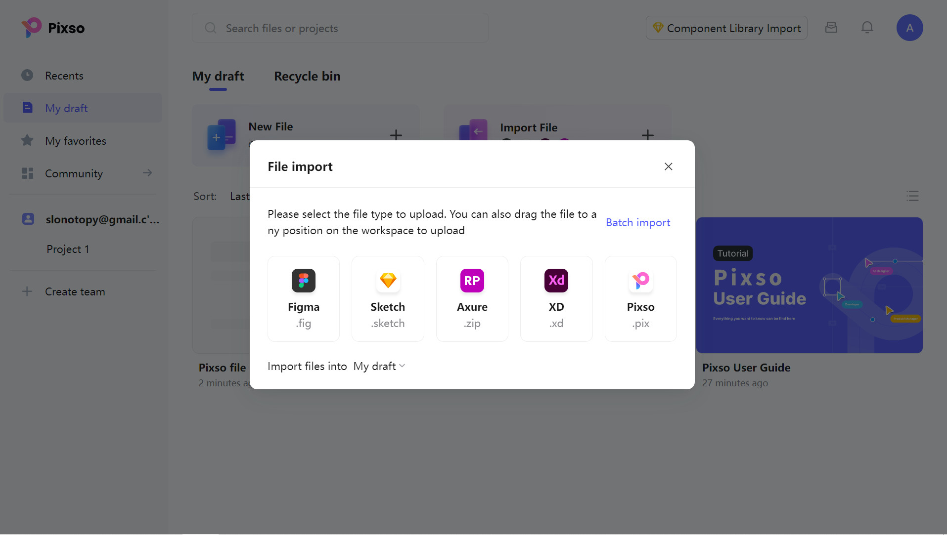Focus the Search files or projects field

340,28
